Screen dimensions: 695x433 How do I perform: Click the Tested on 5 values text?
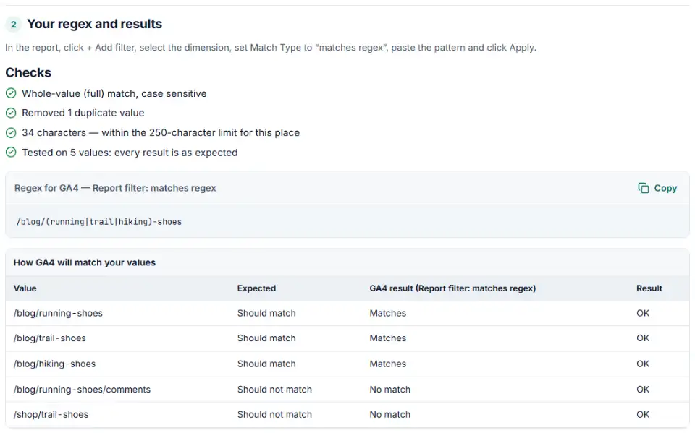coord(130,153)
